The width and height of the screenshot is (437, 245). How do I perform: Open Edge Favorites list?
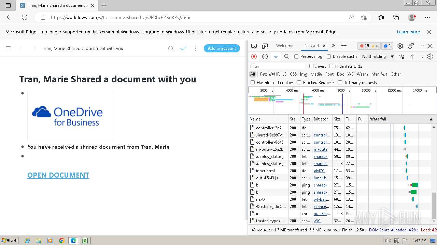(381, 17)
